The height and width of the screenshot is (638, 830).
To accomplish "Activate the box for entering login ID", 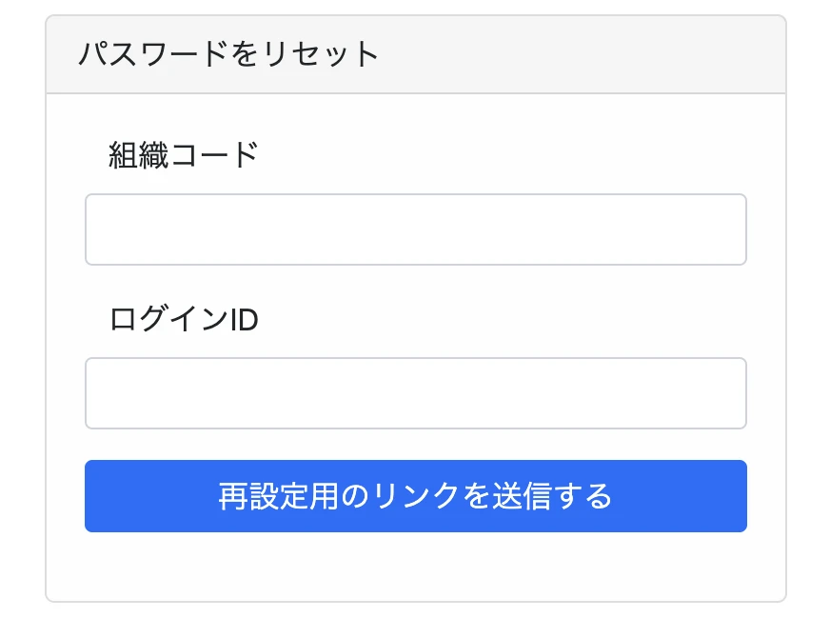I will tap(416, 393).
